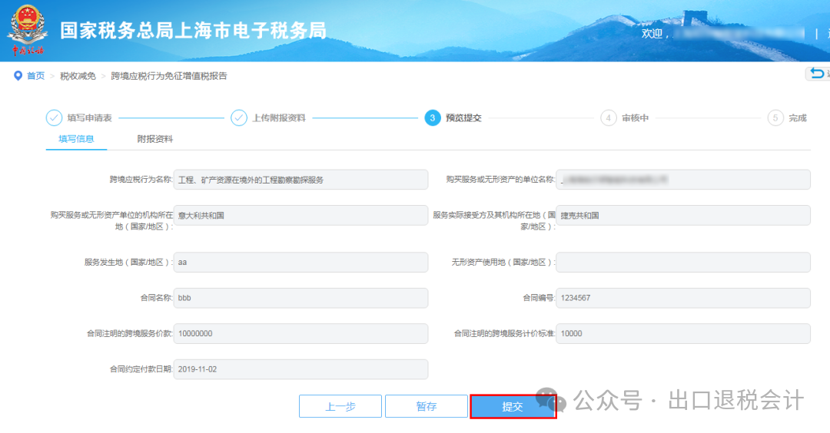Switch to the 附报资料 tab

155,139
